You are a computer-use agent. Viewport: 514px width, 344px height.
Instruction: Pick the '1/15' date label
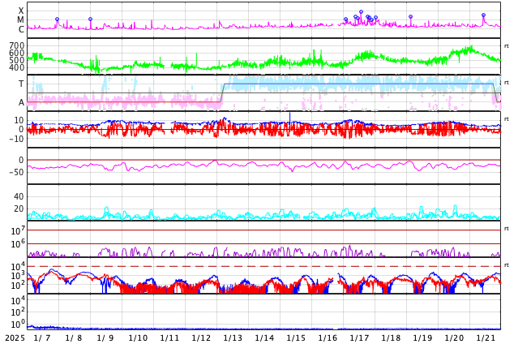(x=296, y=338)
